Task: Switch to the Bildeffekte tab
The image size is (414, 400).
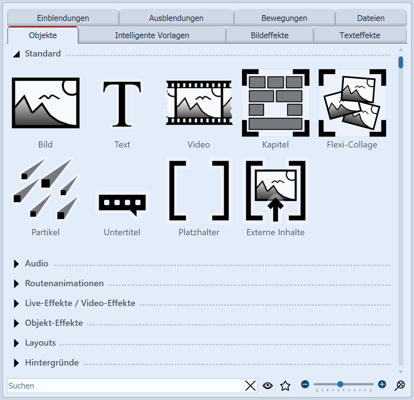Action: [x=270, y=35]
